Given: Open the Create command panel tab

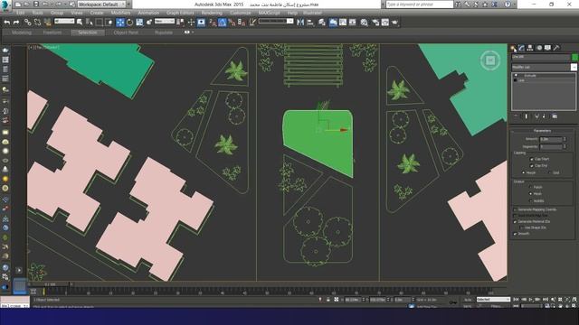Looking at the screenshot, I should click(514, 48).
